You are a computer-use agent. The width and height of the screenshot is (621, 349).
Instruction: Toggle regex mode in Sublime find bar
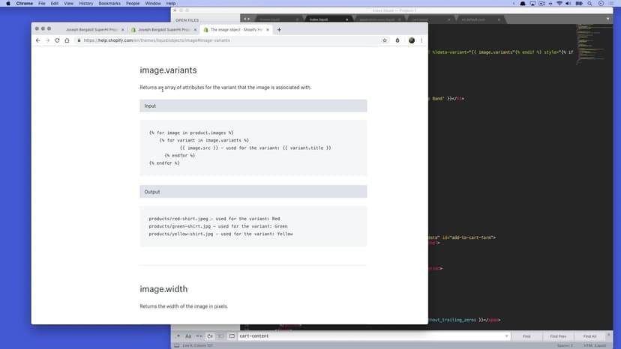point(177,336)
